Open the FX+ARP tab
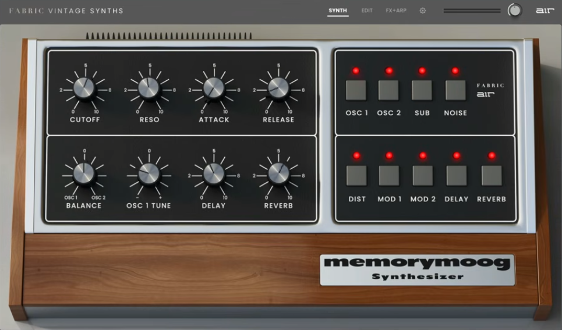The height and width of the screenshot is (330, 562). point(396,10)
